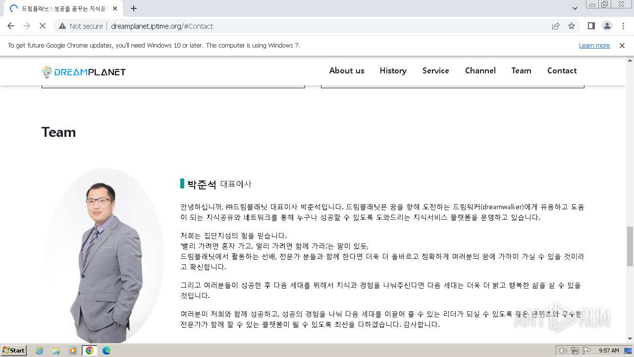
Task: Open Microsoft Edge from taskbar
Action: pyautogui.click(x=106, y=351)
